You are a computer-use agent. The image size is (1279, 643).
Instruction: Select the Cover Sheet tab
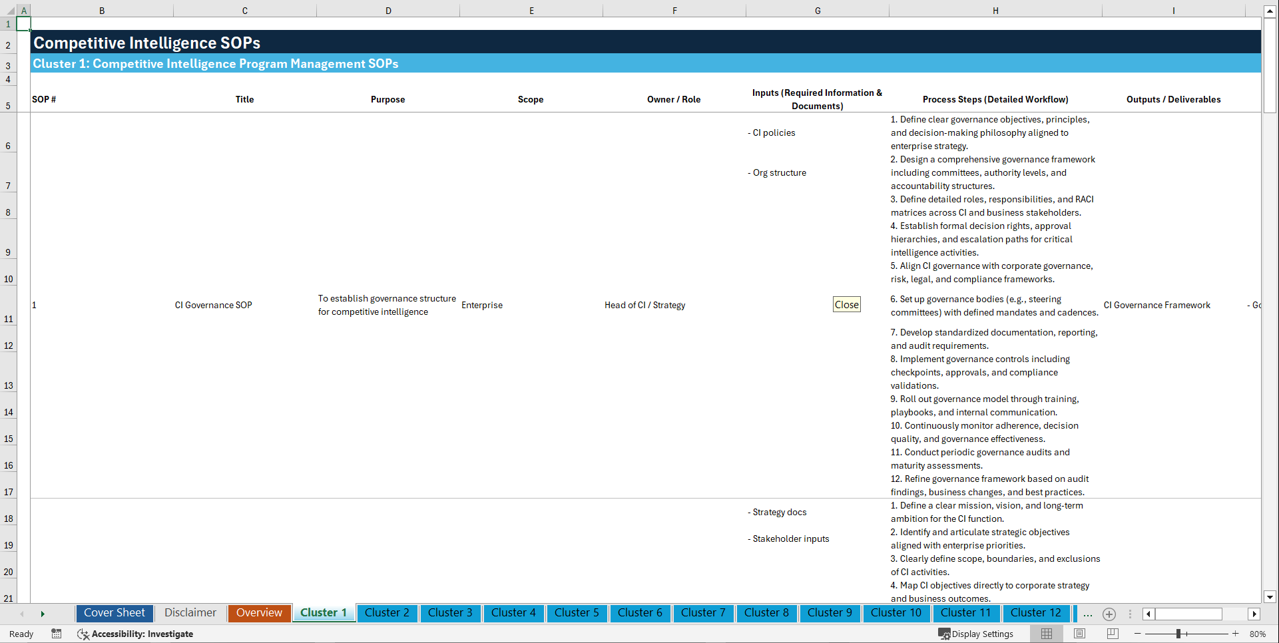tap(114, 613)
